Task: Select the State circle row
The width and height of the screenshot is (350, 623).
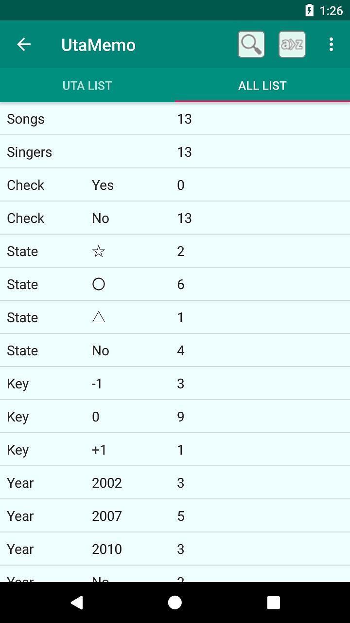Action: click(175, 284)
